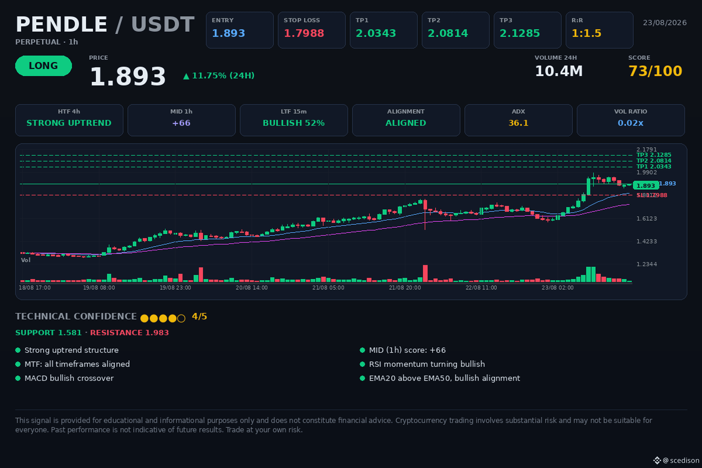Screen dimensions: 702x468
Task: Click the 19/08 23:00 time axis label
Action: tap(175, 288)
